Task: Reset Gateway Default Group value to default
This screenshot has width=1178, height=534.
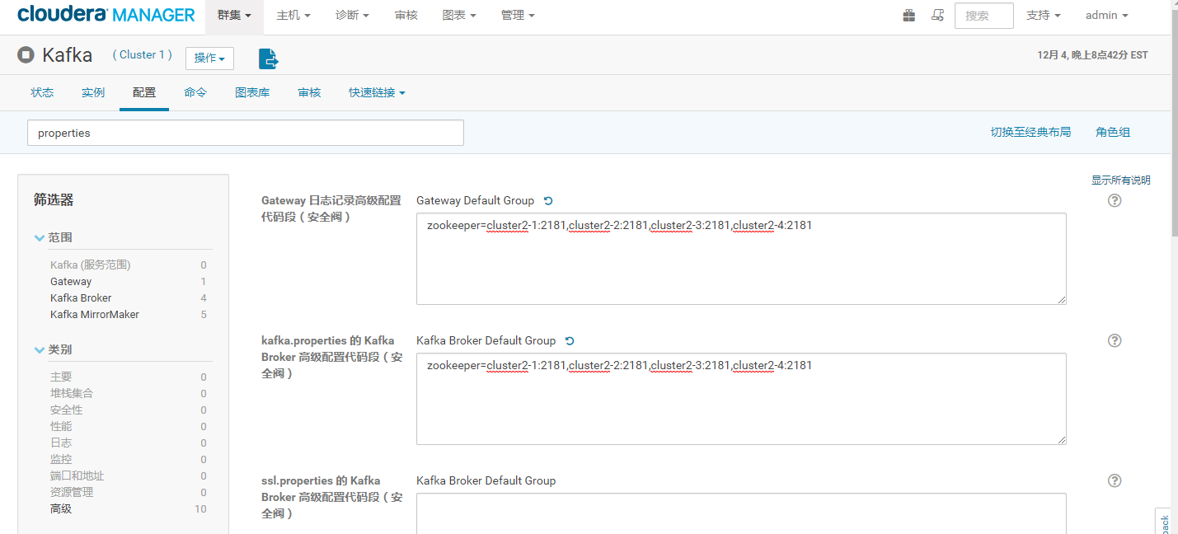Action: (x=548, y=201)
